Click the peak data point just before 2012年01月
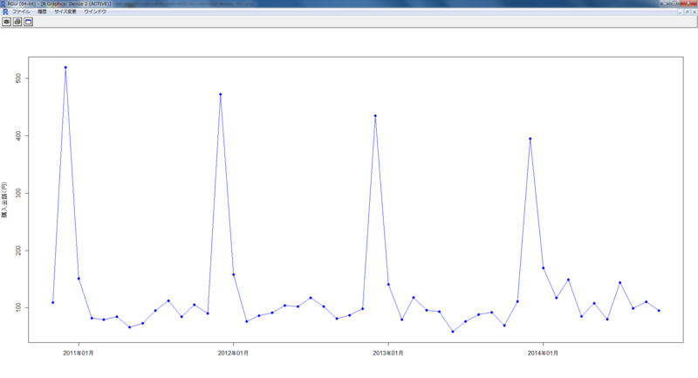Viewport: 698px width, 378px height. point(221,94)
